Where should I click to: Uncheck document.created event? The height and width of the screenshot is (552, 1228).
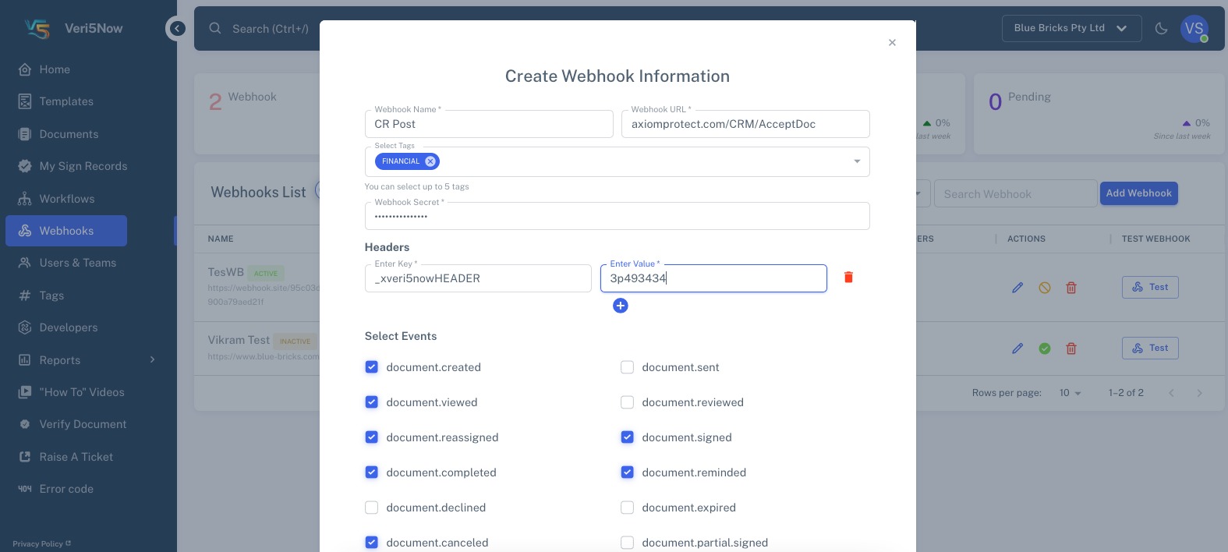(372, 367)
